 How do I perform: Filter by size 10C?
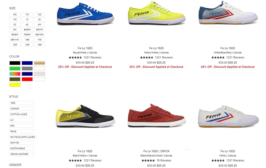coord(15,15)
